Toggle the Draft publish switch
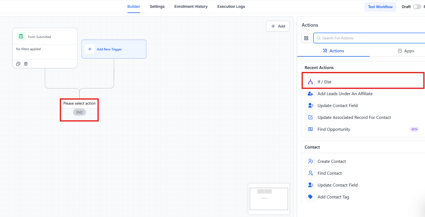 point(417,7)
